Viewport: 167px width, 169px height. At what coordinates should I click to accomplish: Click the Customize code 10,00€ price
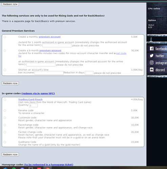tap(135, 118)
